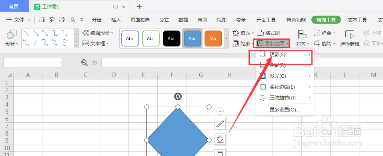Screen dimensions: 383x156
Task: Switch to the 文本工具 tab
Action: pos(357,20)
